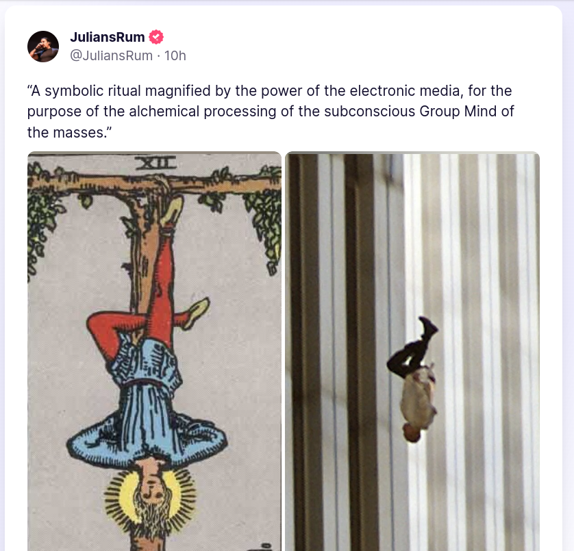The image size is (574, 551).
Task: Open the 10h timestamp permalink
Action: (175, 55)
